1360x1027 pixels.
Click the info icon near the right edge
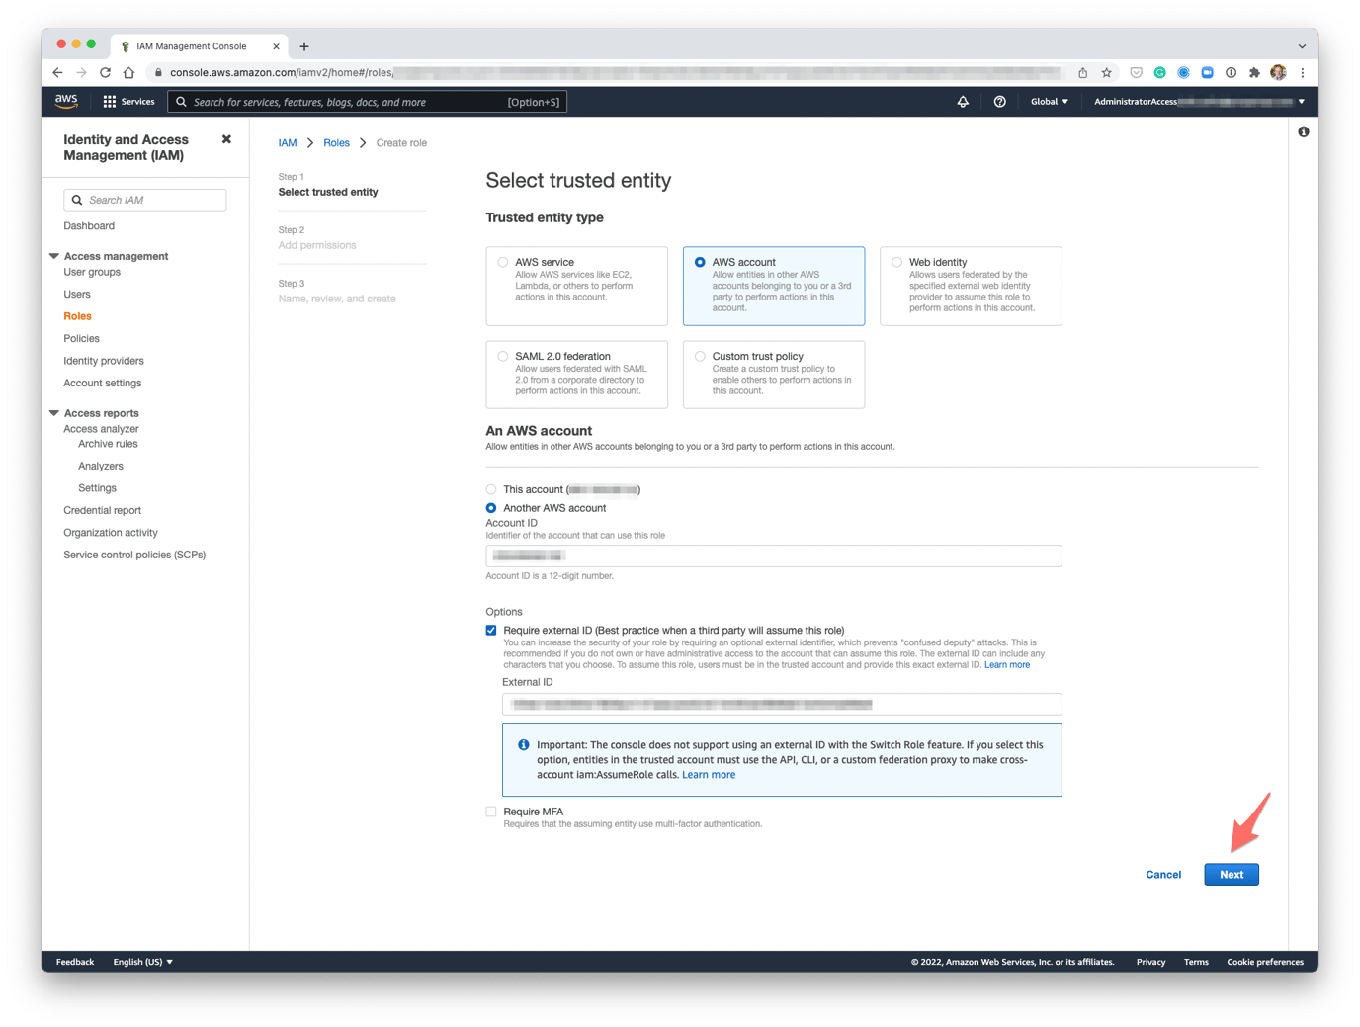click(x=1303, y=131)
